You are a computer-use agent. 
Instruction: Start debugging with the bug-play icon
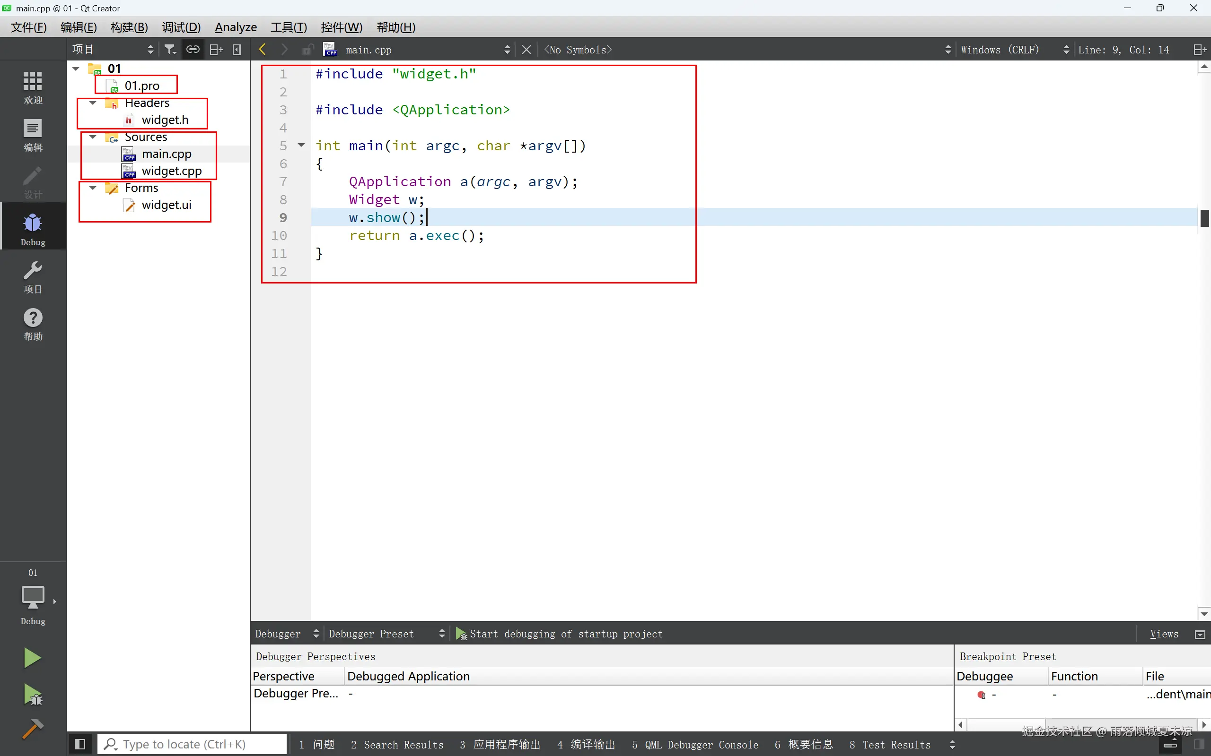pyautogui.click(x=33, y=695)
